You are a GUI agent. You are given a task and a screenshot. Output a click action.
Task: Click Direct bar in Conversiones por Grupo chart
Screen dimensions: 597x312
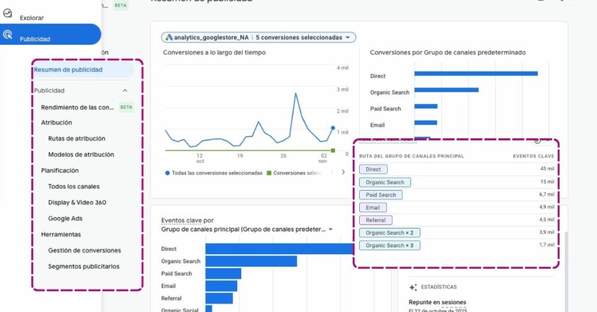[476, 73]
